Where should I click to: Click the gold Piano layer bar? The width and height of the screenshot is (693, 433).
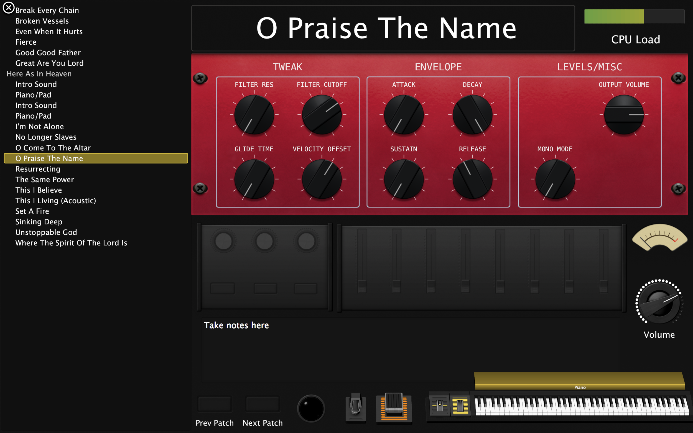click(580, 381)
